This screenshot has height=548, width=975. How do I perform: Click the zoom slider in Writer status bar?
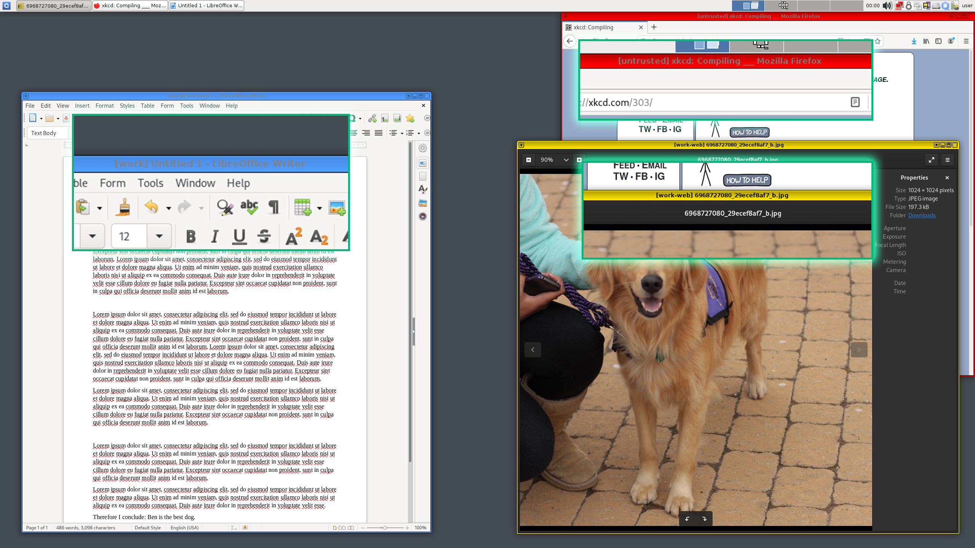pyautogui.click(x=385, y=528)
